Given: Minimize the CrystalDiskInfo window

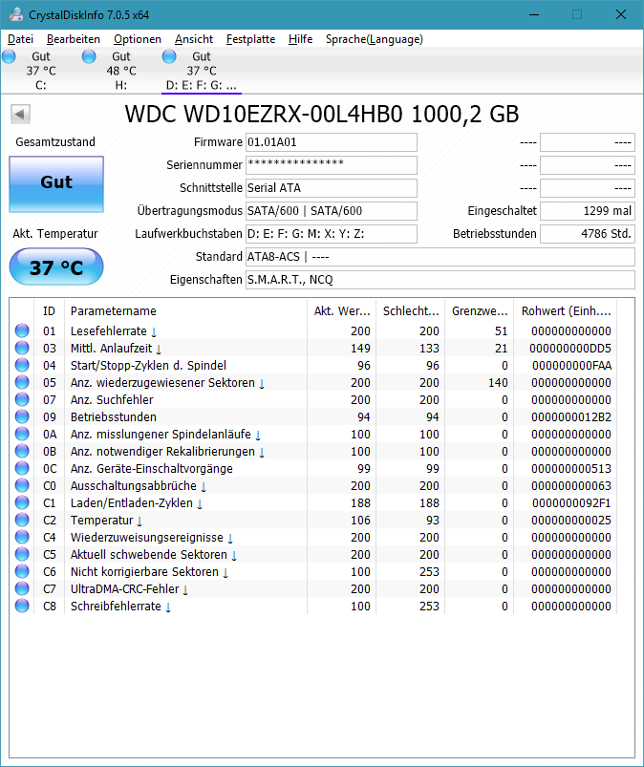Looking at the screenshot, I should pyautogui.click(x=534, y=14).
